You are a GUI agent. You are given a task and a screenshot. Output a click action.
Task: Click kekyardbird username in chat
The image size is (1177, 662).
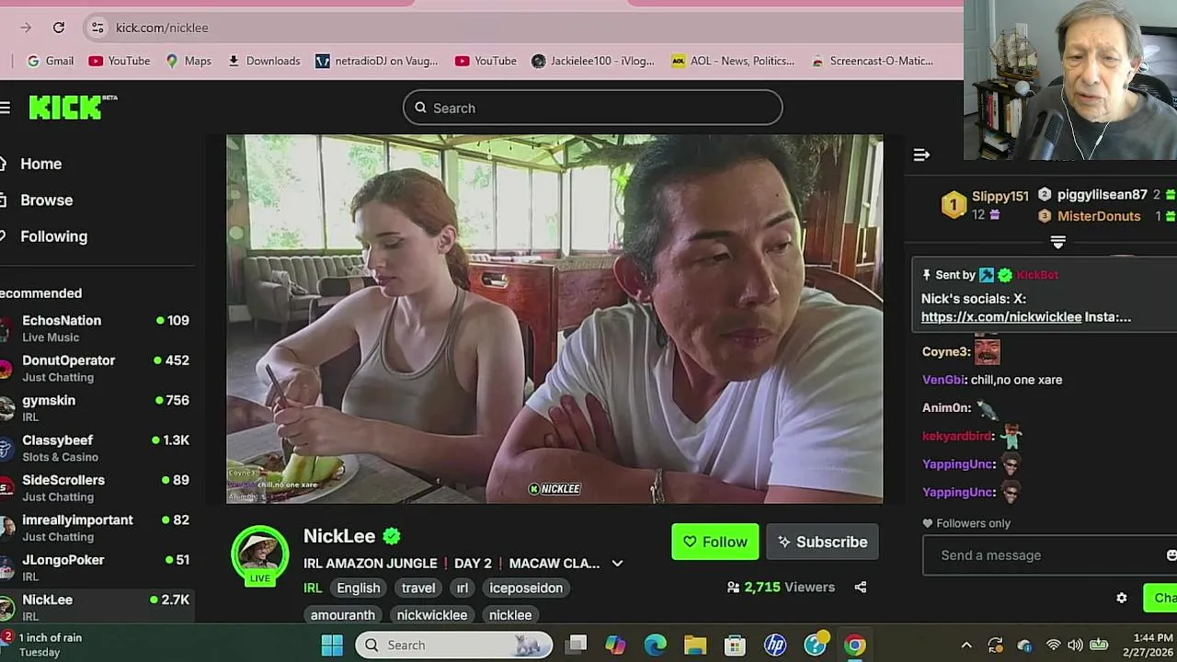957,436
